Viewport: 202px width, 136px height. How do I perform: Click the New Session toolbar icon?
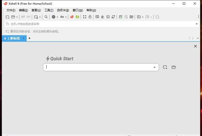tap(8, 17)
